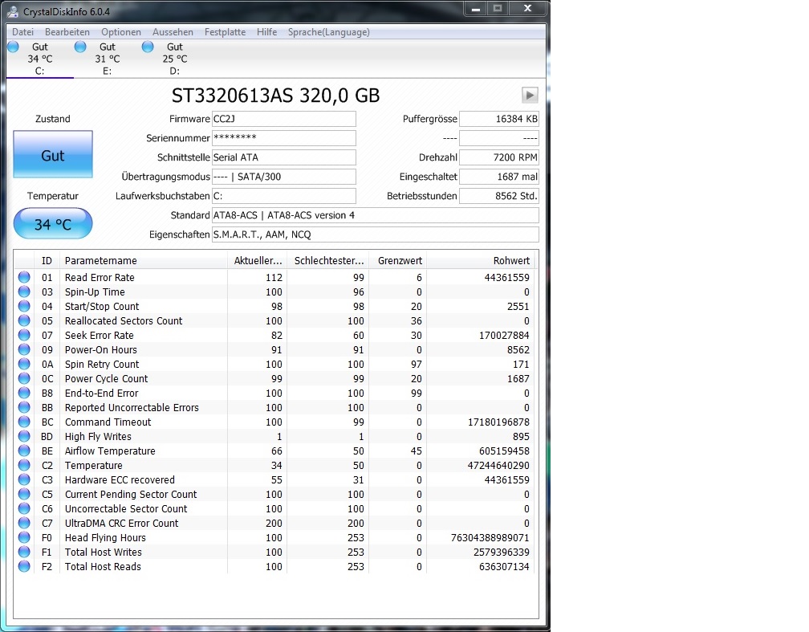Select drive C: tab with 34 °C
The height and width of the screenshot is (632, 809).
point(40,59)
